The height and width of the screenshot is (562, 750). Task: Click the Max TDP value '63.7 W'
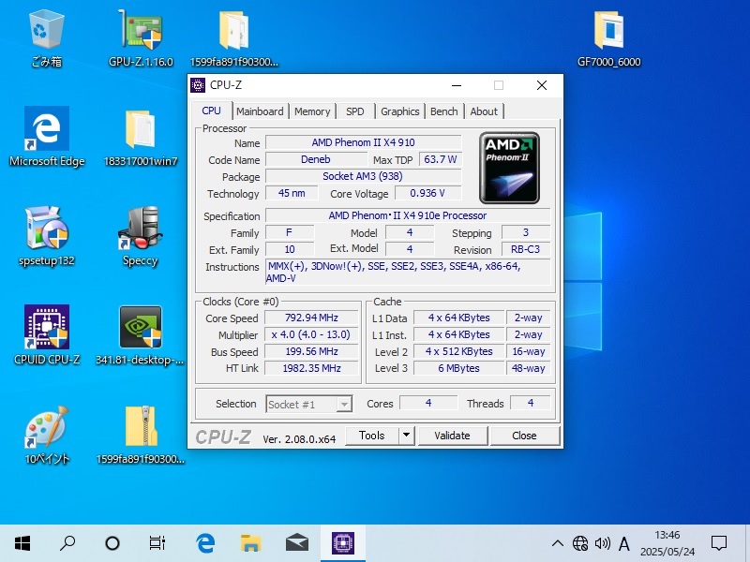tap(440, 159)
